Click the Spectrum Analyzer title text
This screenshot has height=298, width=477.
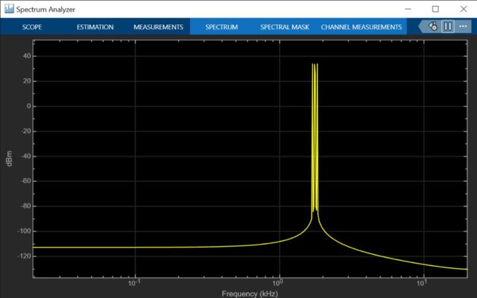(45, 9)
